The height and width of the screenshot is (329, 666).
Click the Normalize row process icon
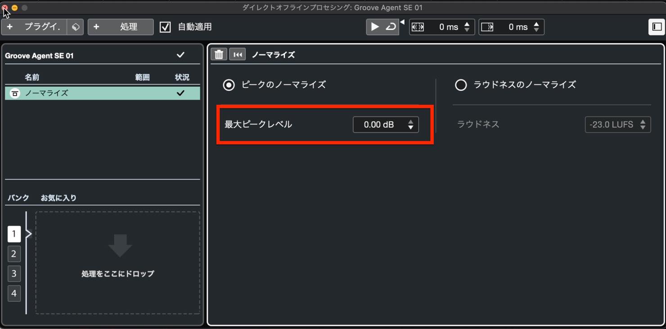[x=15, y=93]
